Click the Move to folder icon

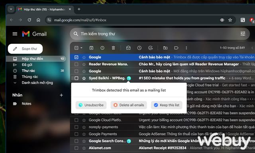click(165, 48)
